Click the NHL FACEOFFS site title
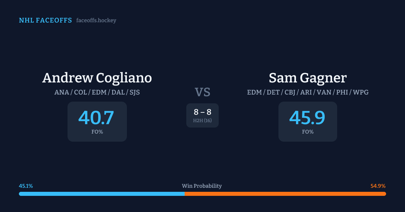Image resolution: width=405 pixels, height=212 pixels. [x=45, y=21]
